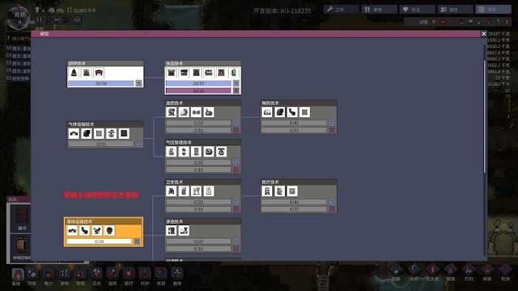Toggle the red alert diamond button
This screenshot has height=291, width=518.
pyautogui.click(x=77, y=20)
